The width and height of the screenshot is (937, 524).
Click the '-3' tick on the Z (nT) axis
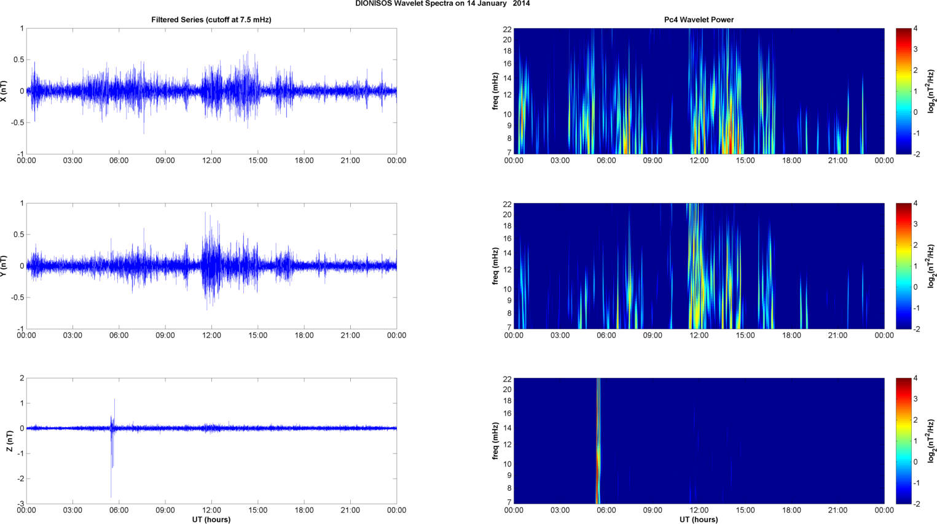21,504
